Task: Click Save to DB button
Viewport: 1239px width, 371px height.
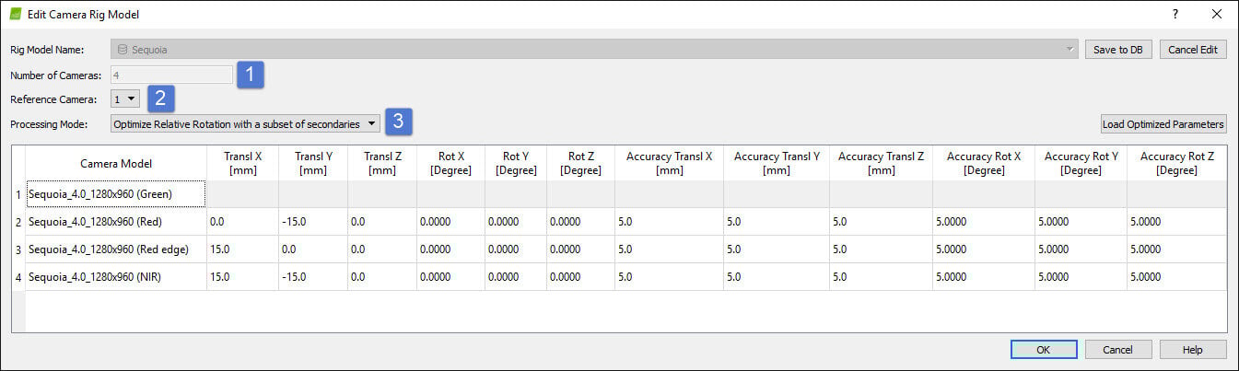Action: [1117, 50]
